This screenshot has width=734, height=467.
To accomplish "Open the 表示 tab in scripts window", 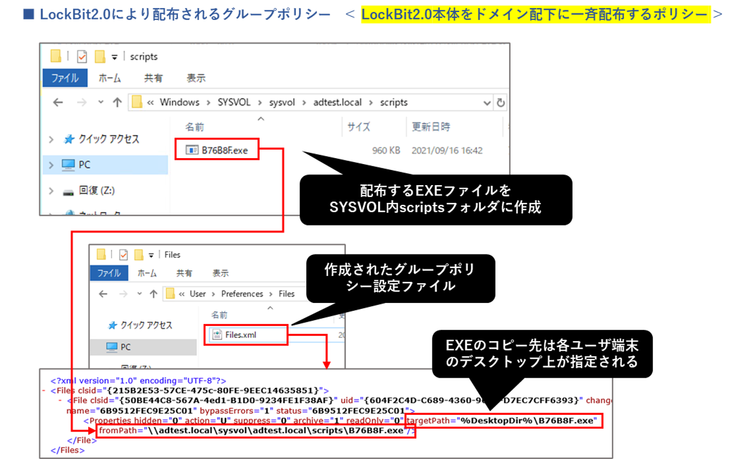I will 195,78.
